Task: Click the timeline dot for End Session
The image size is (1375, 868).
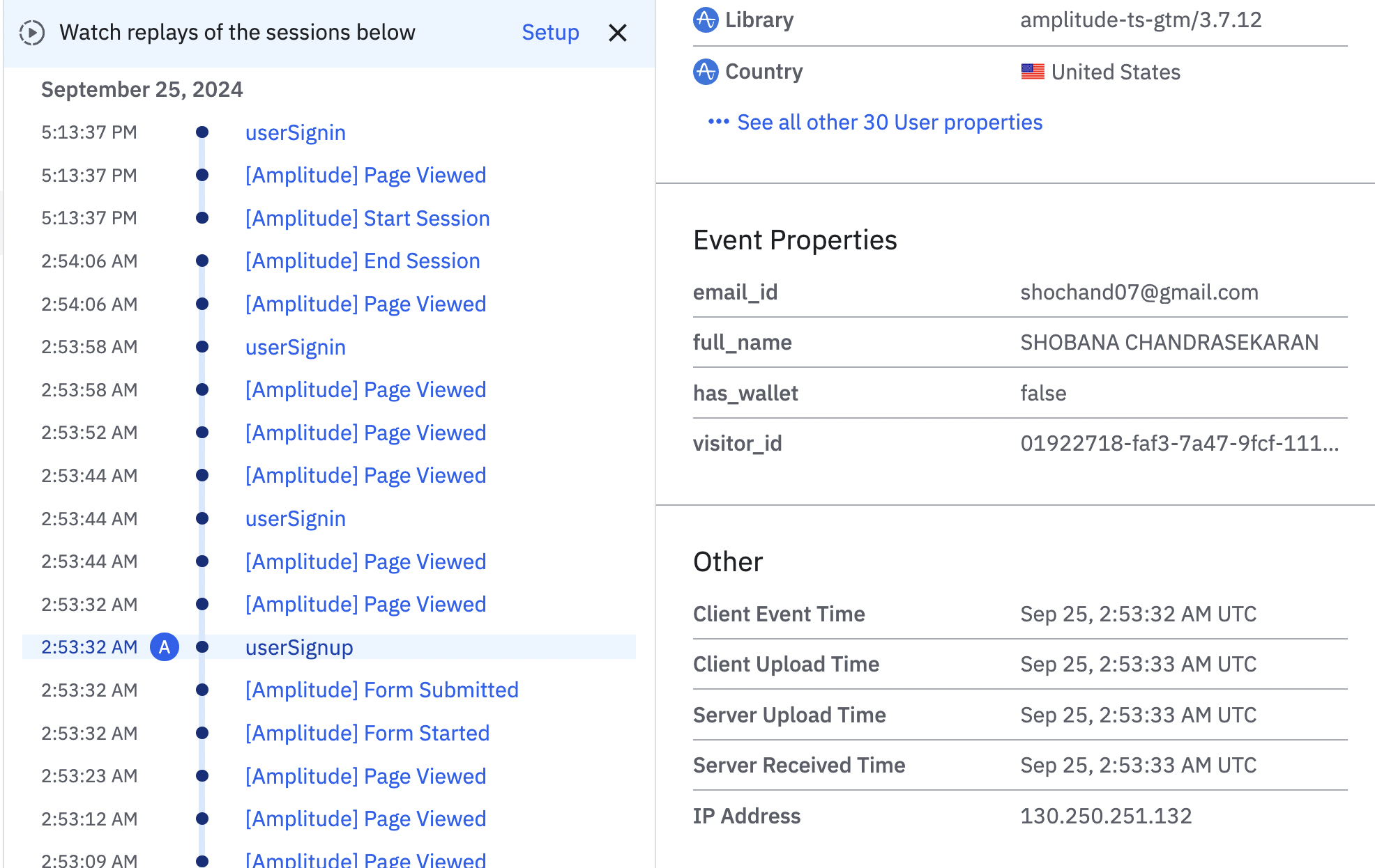Action: pyautogui.click(x=202, y=261)
